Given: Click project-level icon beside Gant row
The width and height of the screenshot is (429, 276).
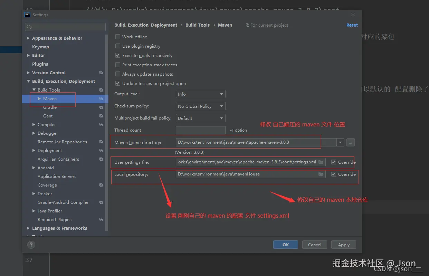Looking at the screenshot, I should 101,116.
